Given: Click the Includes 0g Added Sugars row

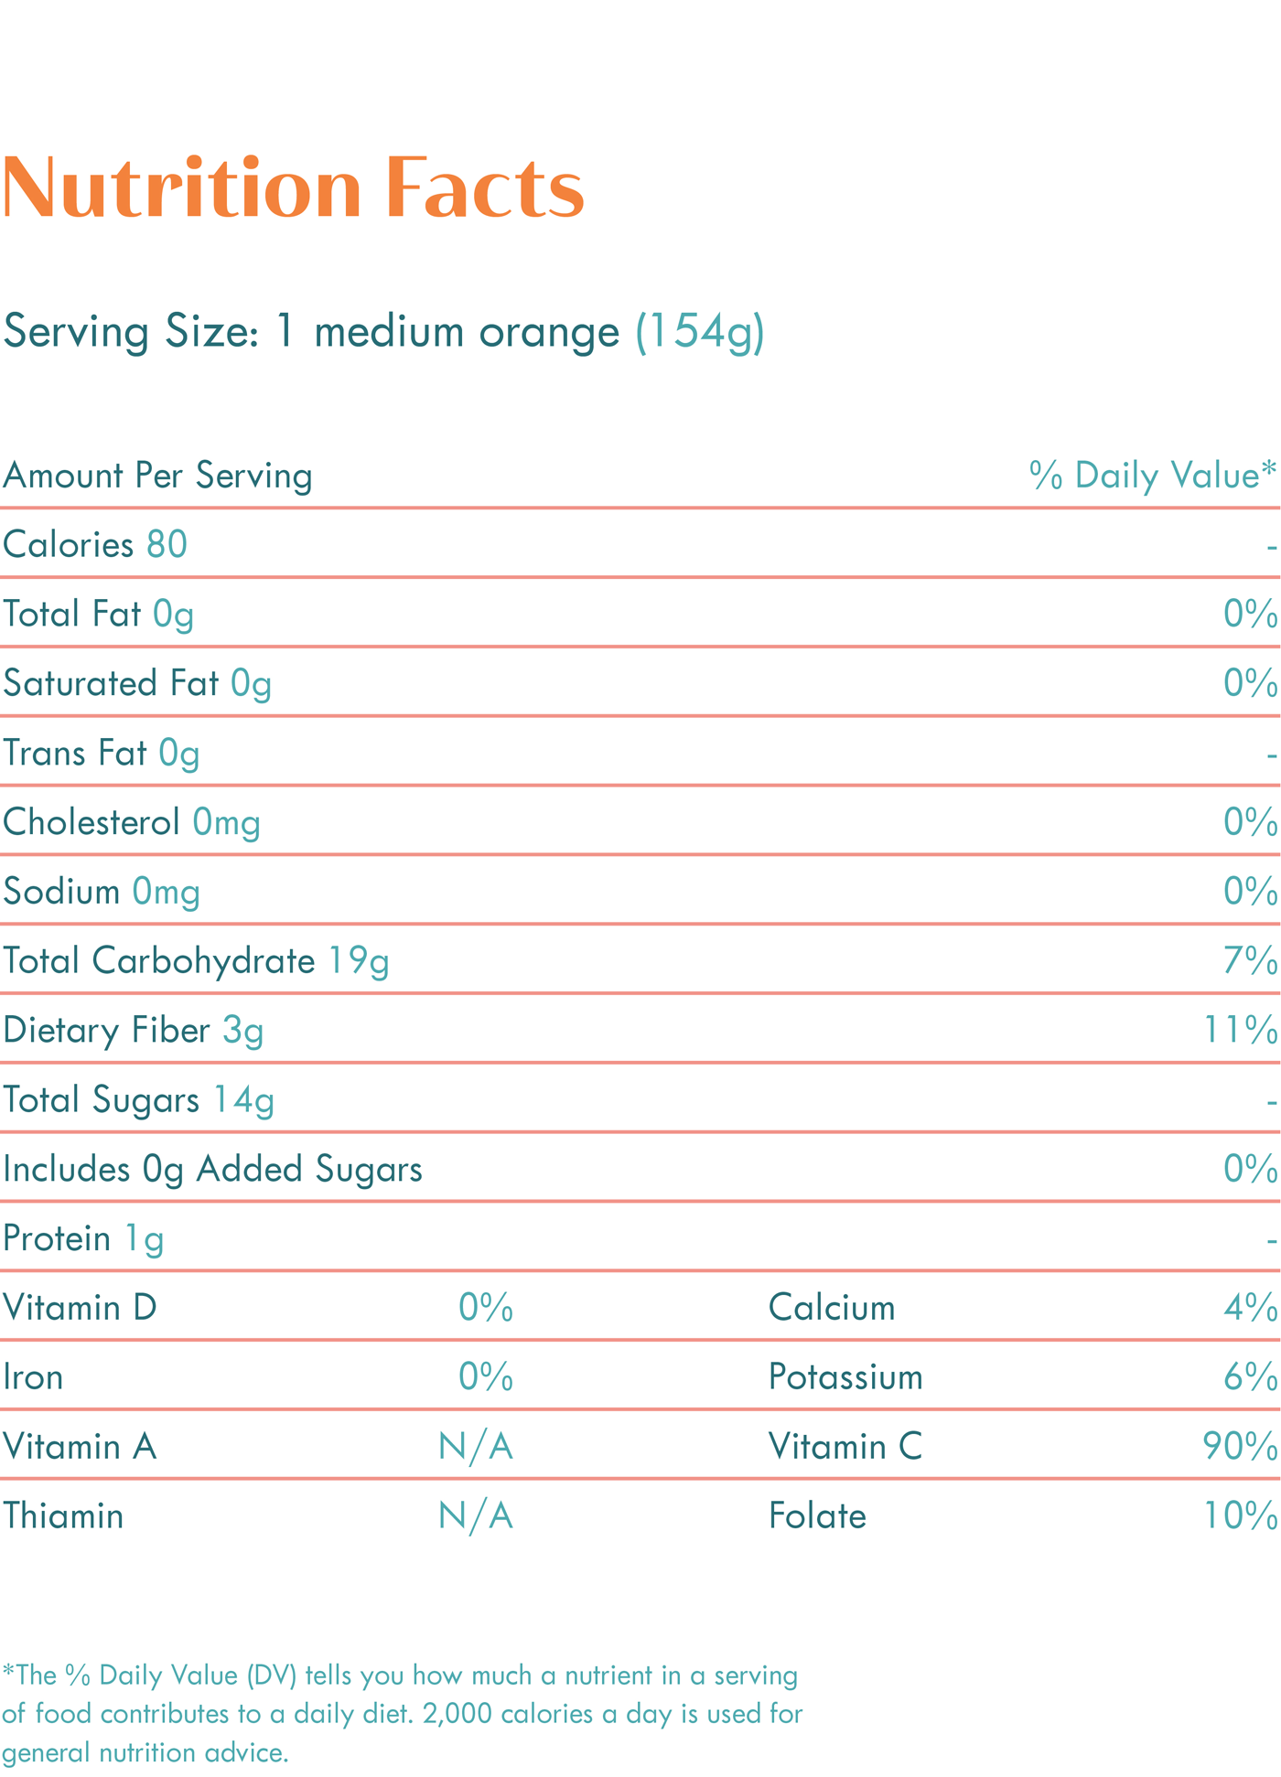Looking at the screenshot, I should tap(212, 1170).
